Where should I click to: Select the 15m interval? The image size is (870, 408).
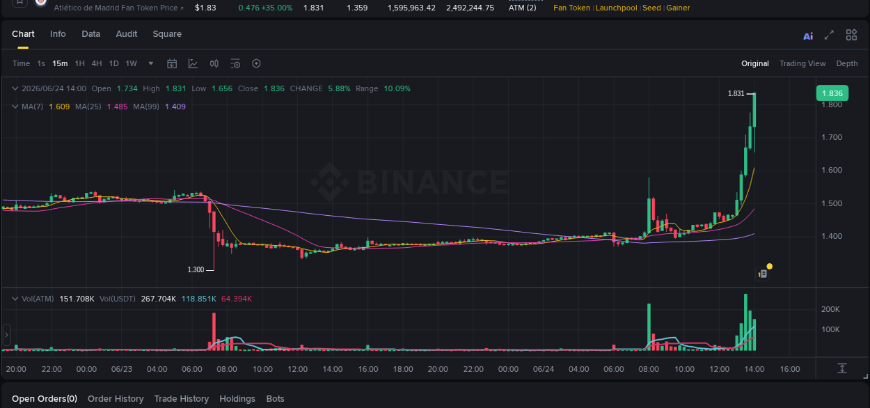[60, 63]
